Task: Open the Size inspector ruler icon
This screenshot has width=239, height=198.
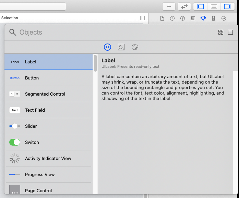Action: pos(213,18)
